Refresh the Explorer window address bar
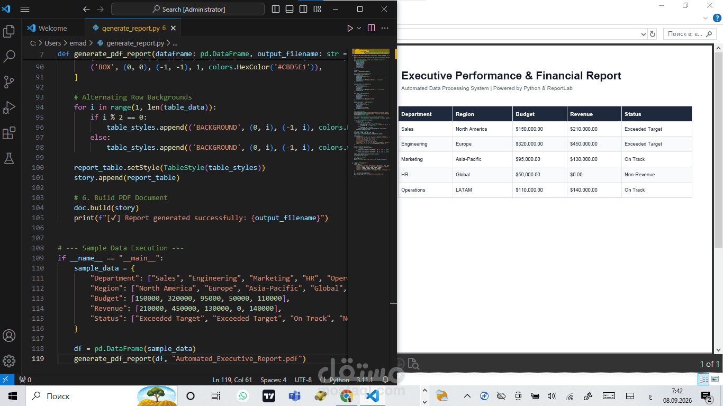Viewport: 723px width, 406px height. (x=653, y=34)
